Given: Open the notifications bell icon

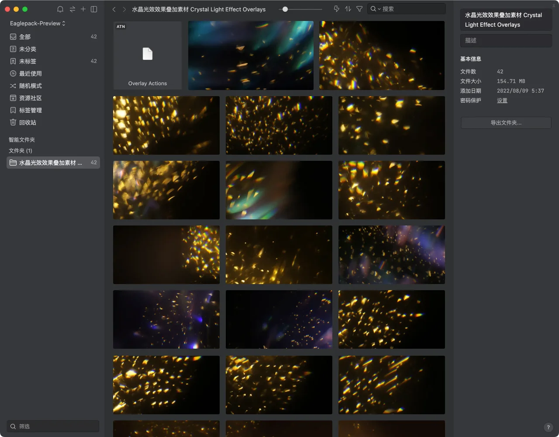Looking at the screenshot, I should pyautogui.click(x=60, y=9).
